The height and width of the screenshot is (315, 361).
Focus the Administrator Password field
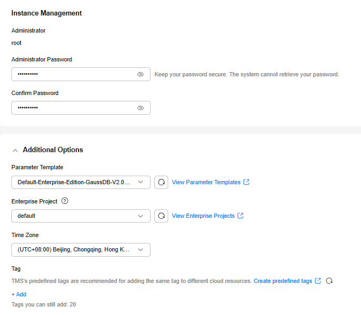[x=72, y=75]
